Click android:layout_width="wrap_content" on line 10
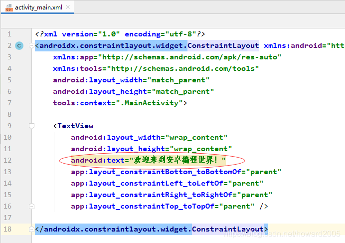Viewport: 345px width, 243px height. pyautogui.click(x=149, y=137)
